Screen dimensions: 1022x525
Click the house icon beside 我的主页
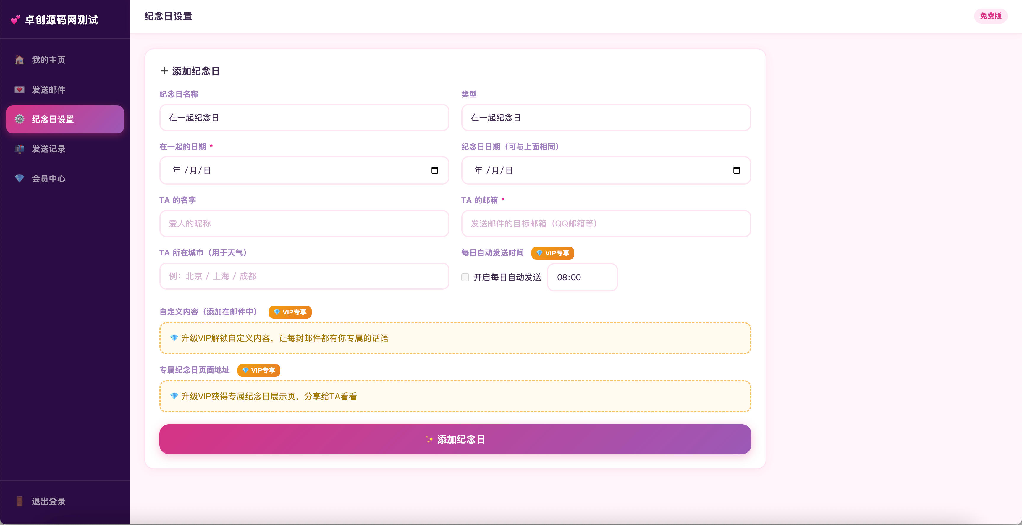point(20,60)
